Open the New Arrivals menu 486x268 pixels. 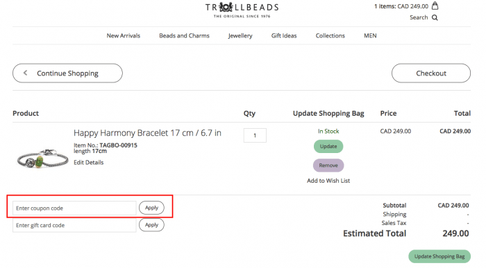124,35
